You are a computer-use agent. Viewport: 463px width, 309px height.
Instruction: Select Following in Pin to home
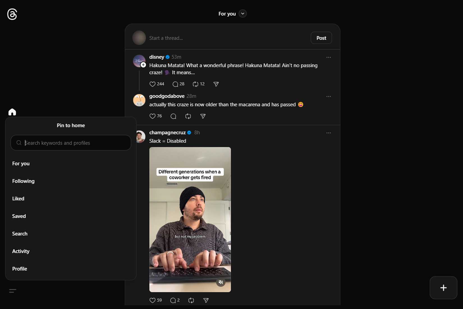coord(23,181)
